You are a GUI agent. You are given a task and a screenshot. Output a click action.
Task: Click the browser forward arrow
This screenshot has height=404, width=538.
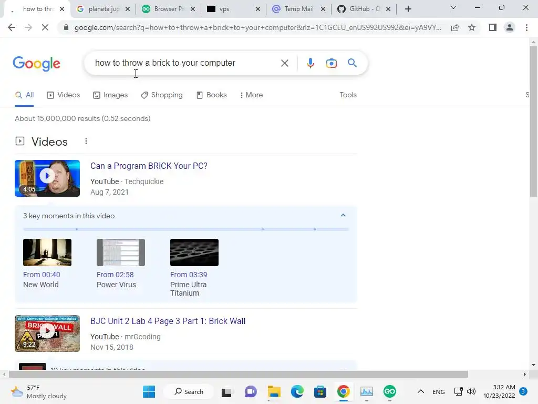pyautogui.click(x=28, y=27)
